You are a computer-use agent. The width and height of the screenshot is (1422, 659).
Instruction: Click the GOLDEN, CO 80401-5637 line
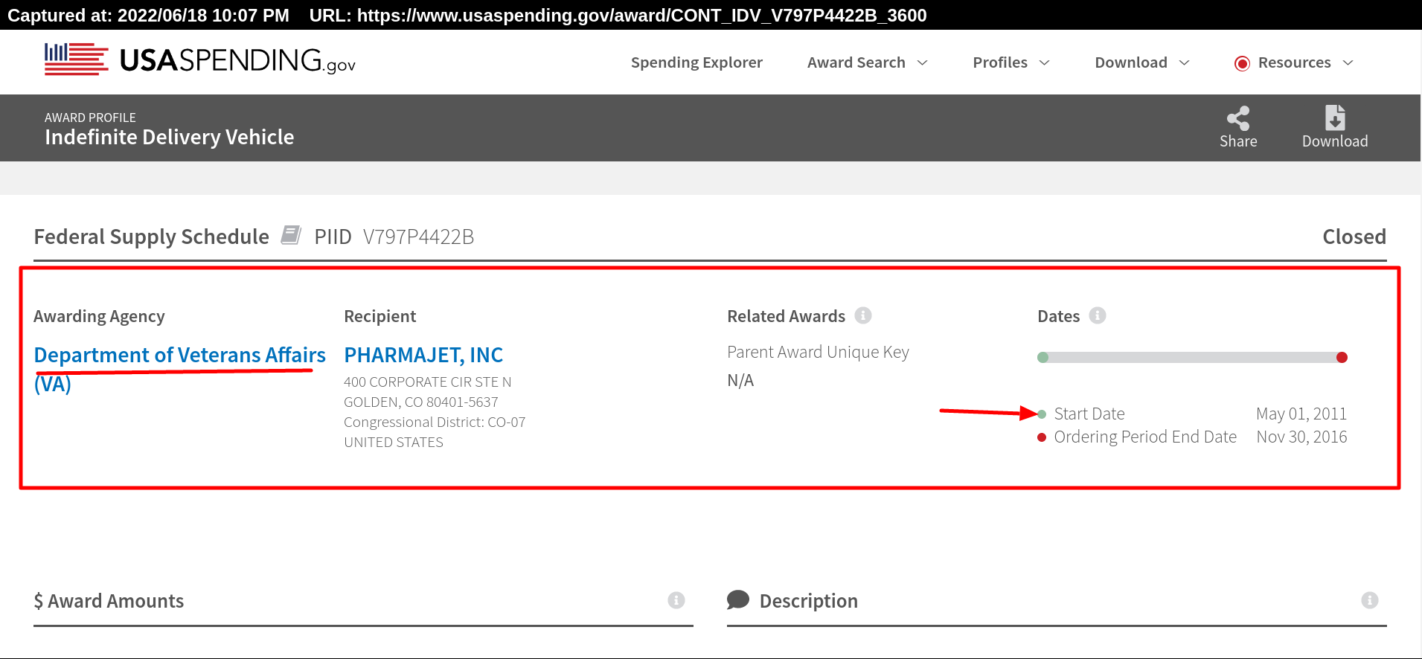pyautogui.click(x=420, y=402)
